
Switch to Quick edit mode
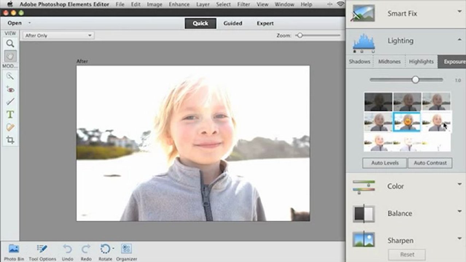[200, 23]
